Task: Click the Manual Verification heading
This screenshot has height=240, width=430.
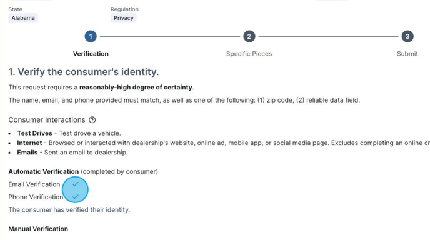Action: (x=38, y=229)
